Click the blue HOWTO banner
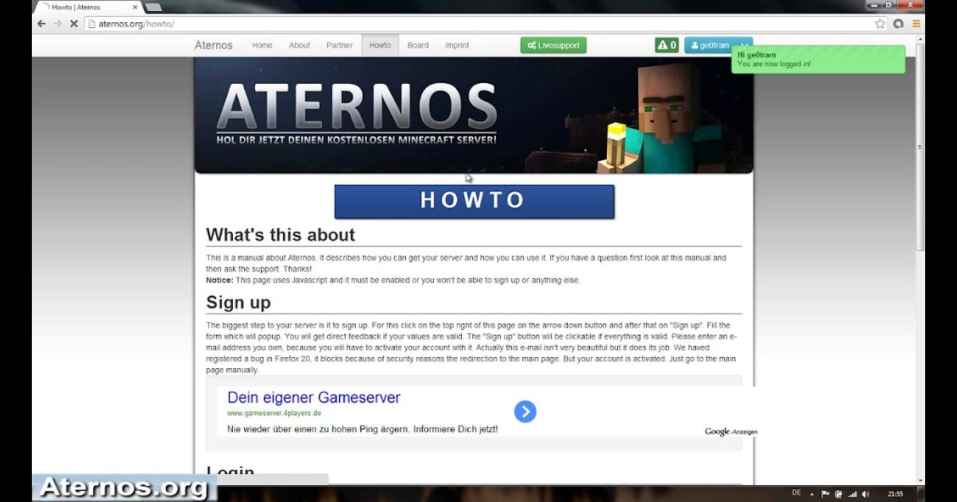Screen dimensions: 957x502 click(474, 201)
